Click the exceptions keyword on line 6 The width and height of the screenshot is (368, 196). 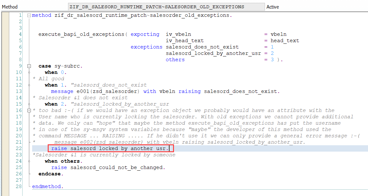(146, 47)
